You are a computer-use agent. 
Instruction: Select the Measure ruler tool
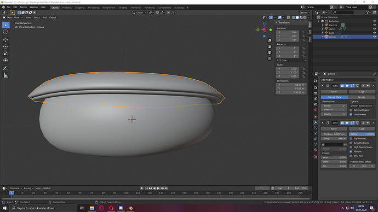5,75
